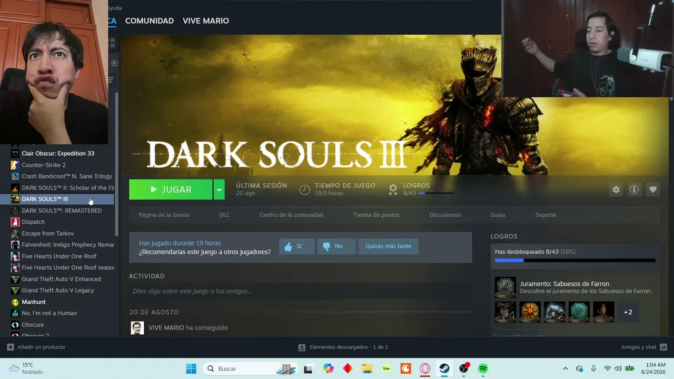Image resolution: width=674 pixels, height=379 pixels.
Task: Go to Página de la tienda
Action: point(164,215)
